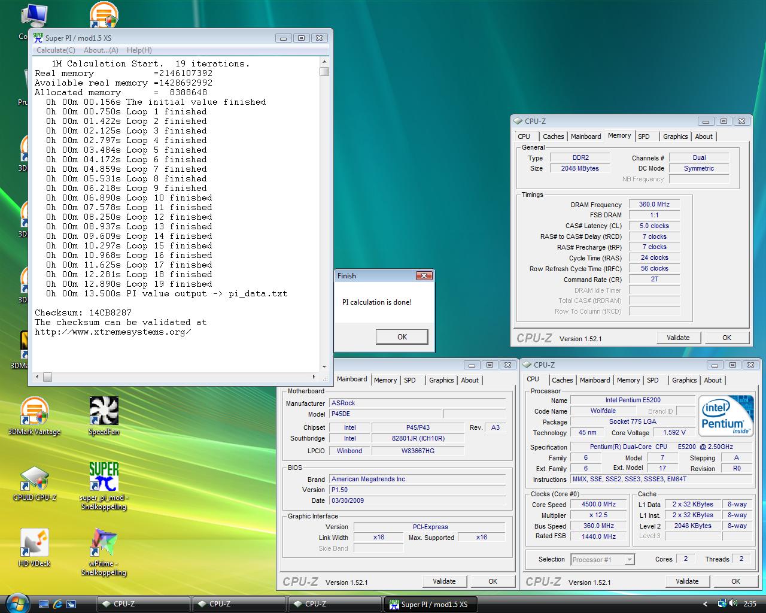Open Caches tab in CPU-Z CPU window

point(562,380)
